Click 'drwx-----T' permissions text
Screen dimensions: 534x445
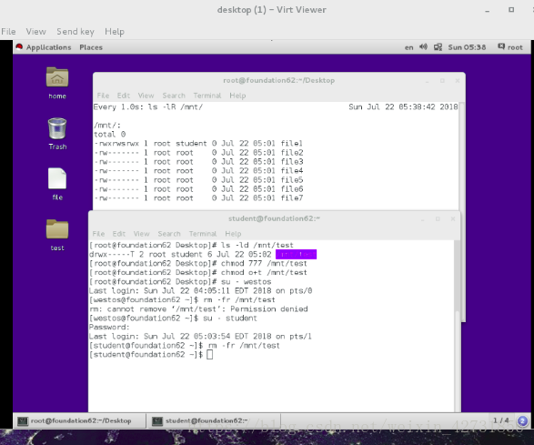pos(112,255)
